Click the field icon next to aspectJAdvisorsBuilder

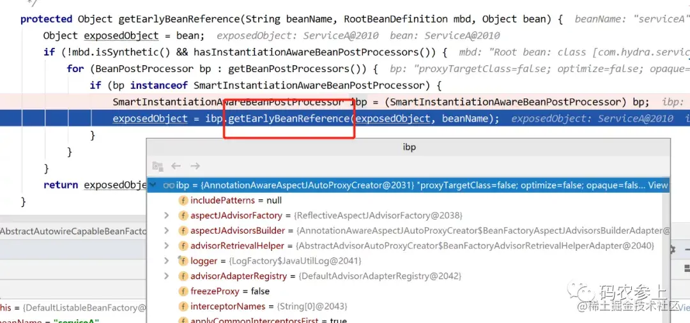(183, 230)
